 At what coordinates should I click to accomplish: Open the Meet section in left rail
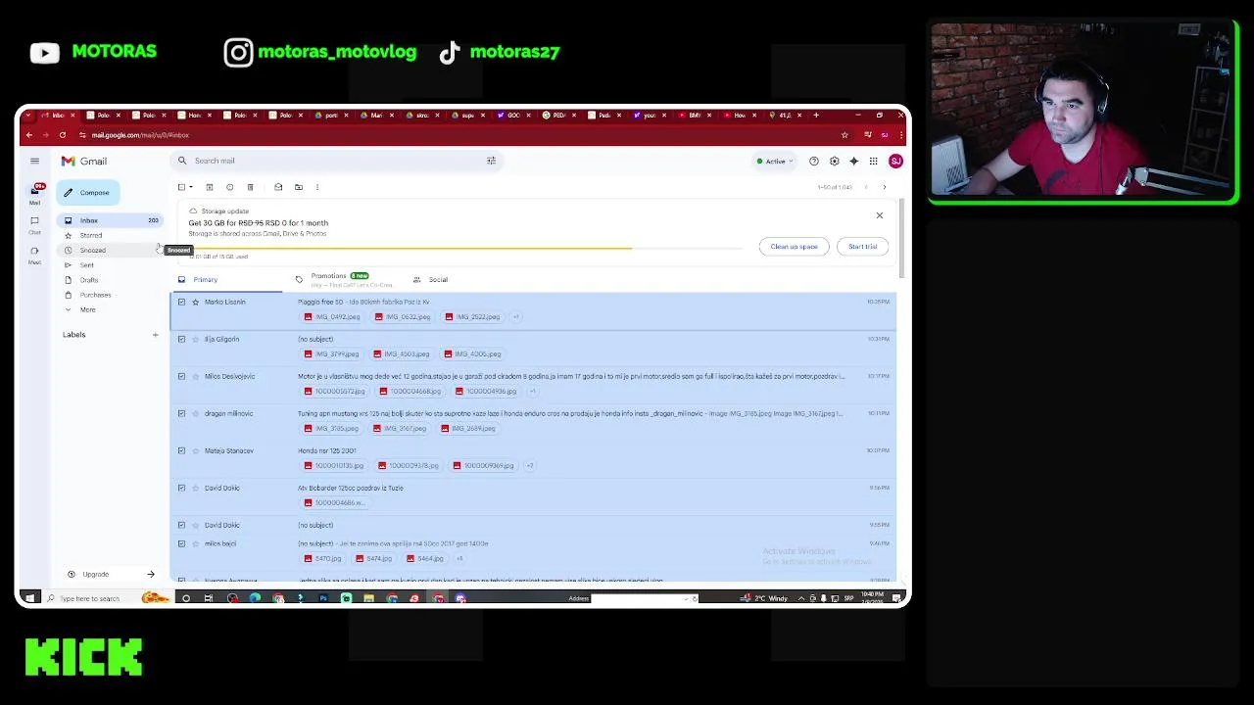tap(34, 256)
